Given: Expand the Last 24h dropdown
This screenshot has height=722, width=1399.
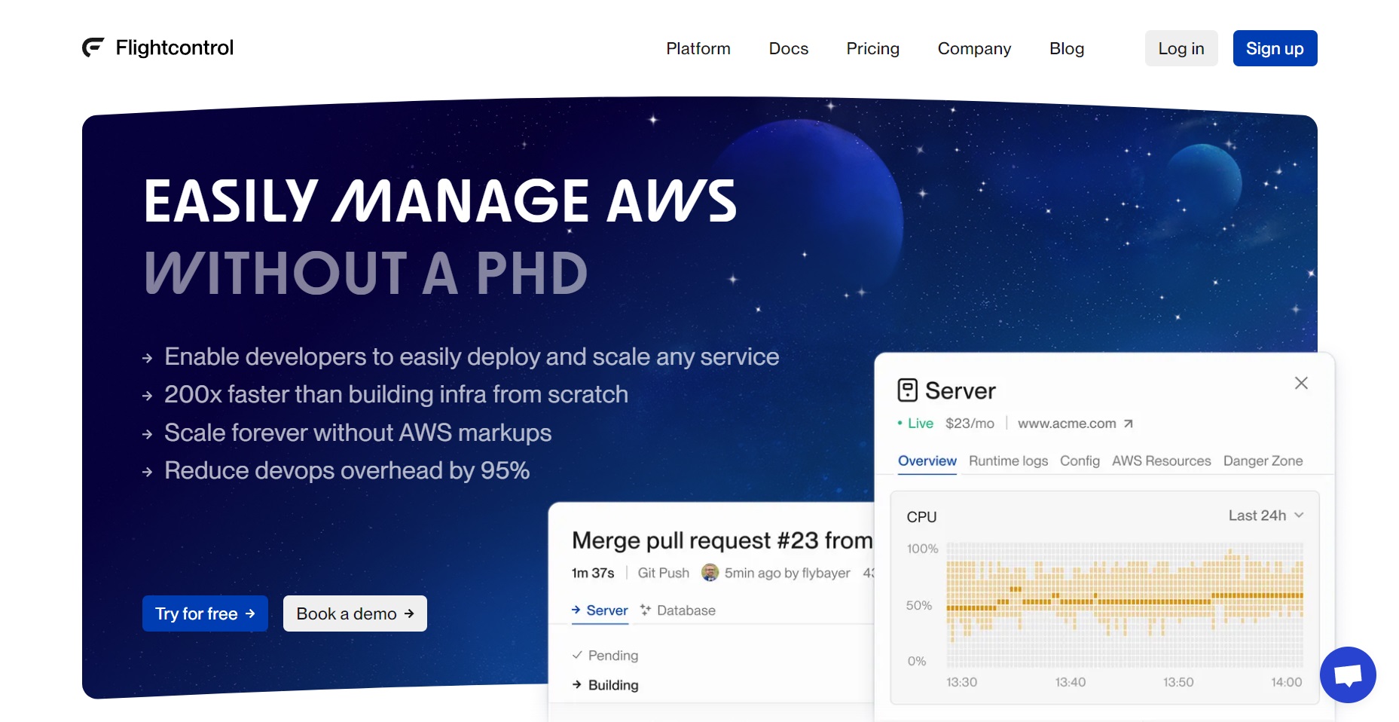Looking at the screenshot, I should point(1266,515).
